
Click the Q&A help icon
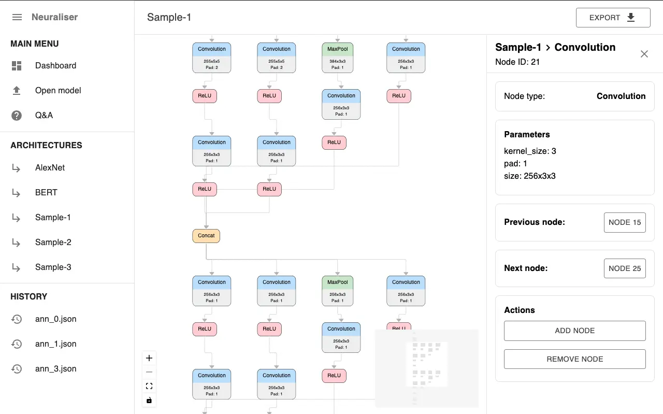click(17, 116)
